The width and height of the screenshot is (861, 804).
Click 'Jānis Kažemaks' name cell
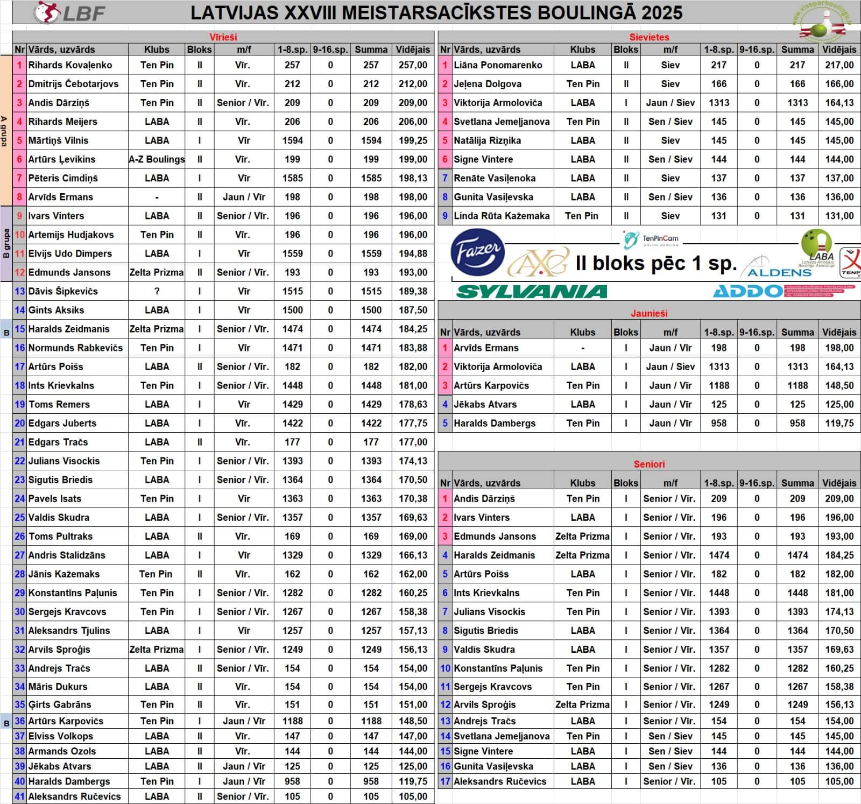78,574
